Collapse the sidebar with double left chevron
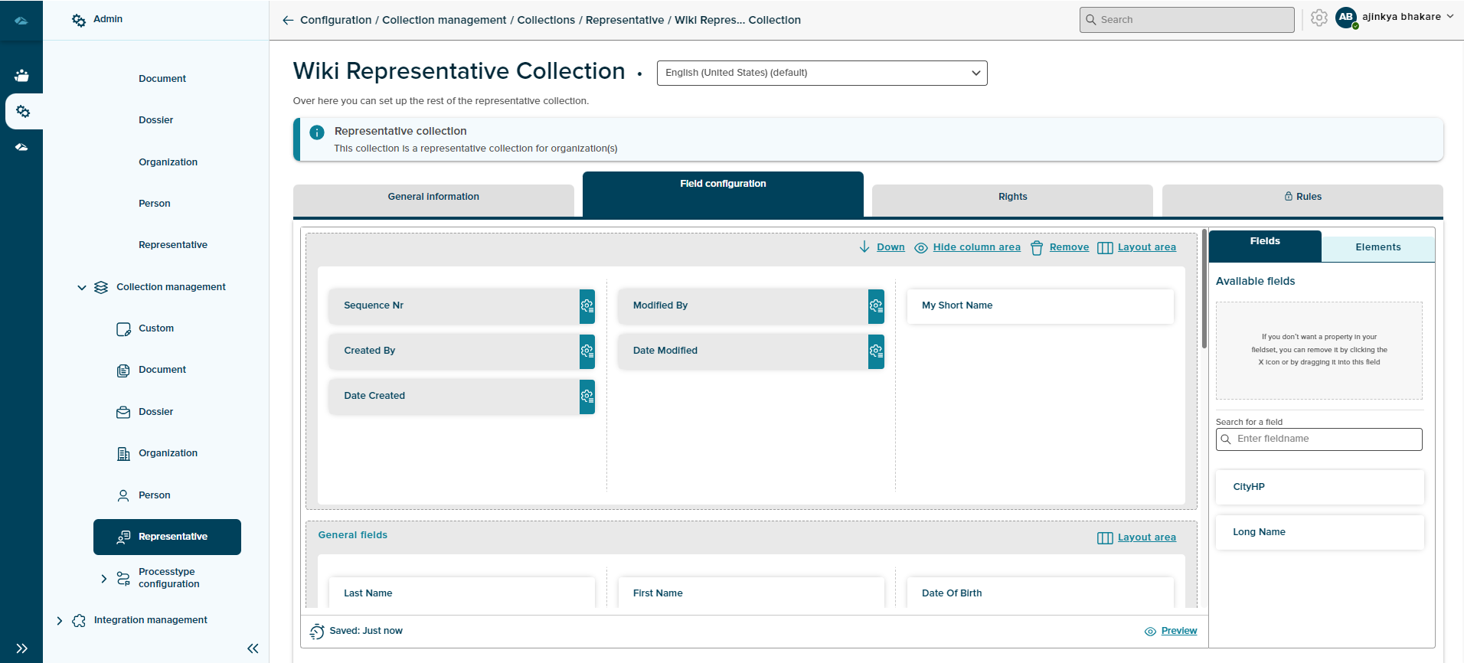 [x=253, y=648]
